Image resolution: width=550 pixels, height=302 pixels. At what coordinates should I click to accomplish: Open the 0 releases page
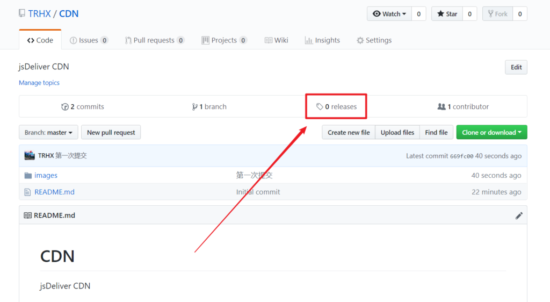click(x=336, y=106)
